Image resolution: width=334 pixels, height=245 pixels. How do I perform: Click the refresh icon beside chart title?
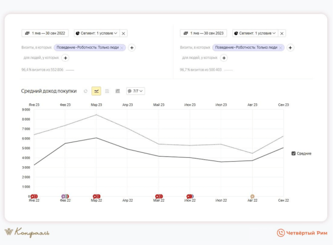85,91
